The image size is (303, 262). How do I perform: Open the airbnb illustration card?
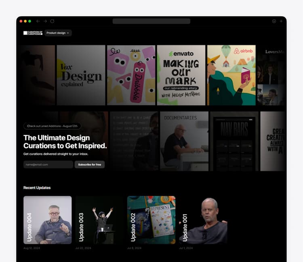231,75
